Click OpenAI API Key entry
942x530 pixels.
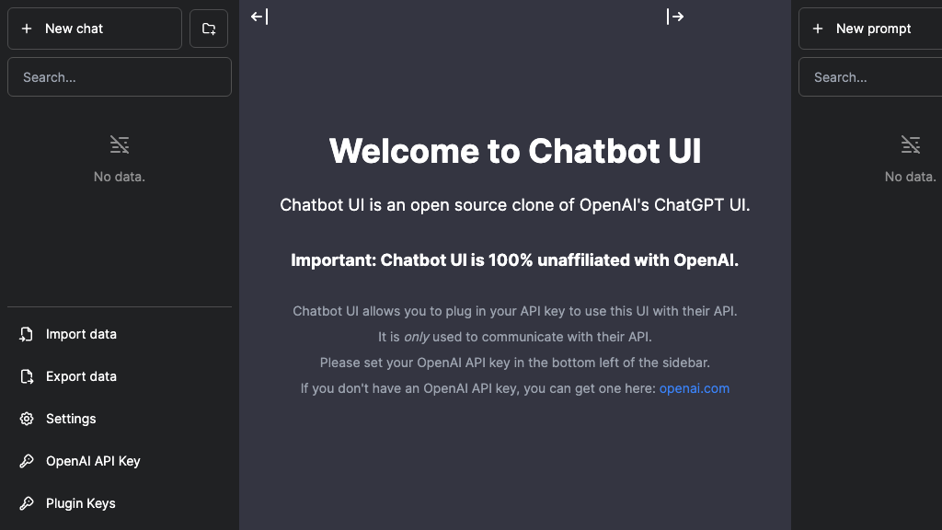(x=92, y=461)
